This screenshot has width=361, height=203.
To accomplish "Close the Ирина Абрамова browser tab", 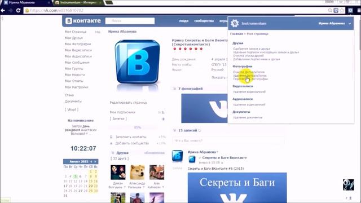I will pos(49,2).
